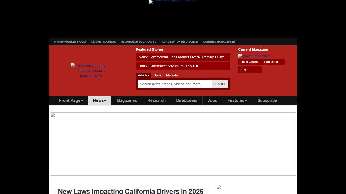Open the House Committee Advances TRIA Bill story

coord(168,66)
